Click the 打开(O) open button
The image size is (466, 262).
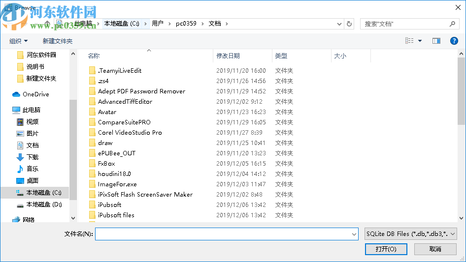(386, 249)
